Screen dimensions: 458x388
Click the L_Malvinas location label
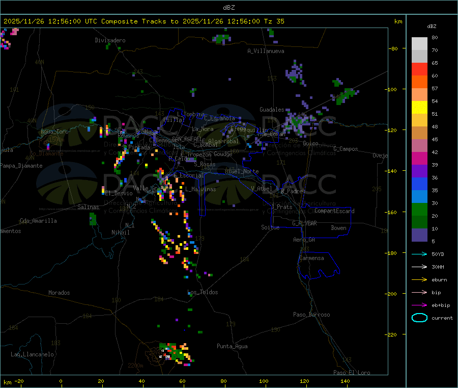point(201,189)
